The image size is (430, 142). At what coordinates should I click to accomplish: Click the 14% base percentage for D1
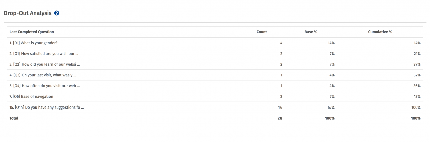pos(331,43)
